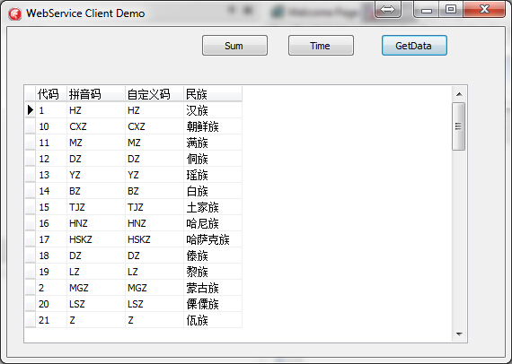Screen dimensions: 512x364
Task: Click the Time button
Action: 321,46
